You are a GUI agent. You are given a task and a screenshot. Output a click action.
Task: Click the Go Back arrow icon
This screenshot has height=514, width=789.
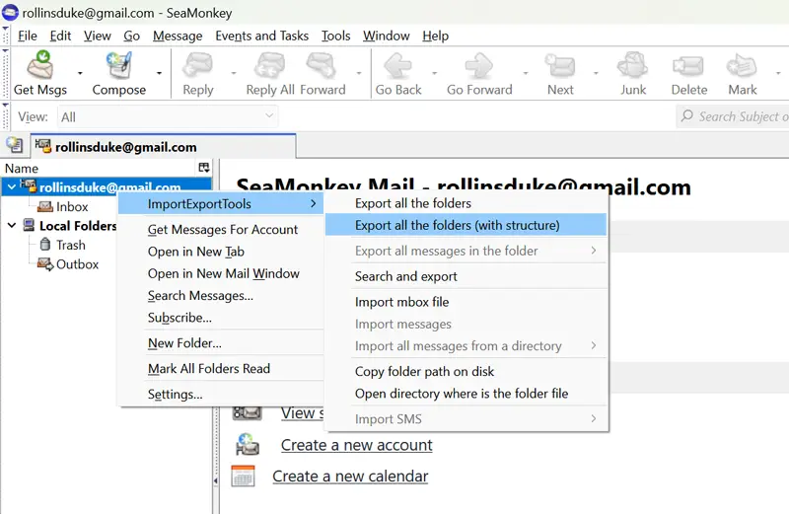coord(398,66)
